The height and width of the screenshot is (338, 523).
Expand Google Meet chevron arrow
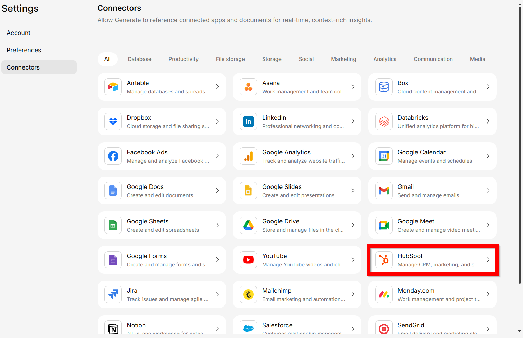488,225
